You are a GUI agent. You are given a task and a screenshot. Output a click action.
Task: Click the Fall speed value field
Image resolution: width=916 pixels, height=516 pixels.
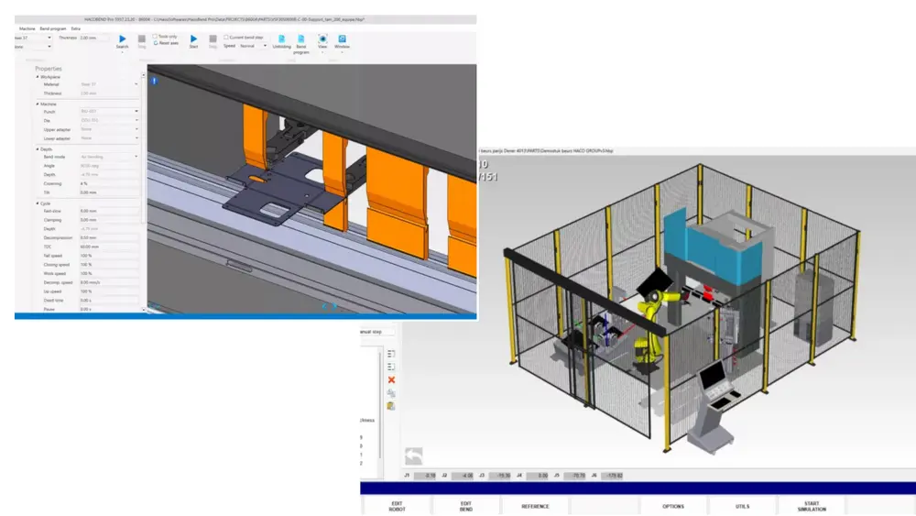coord(109,256)
